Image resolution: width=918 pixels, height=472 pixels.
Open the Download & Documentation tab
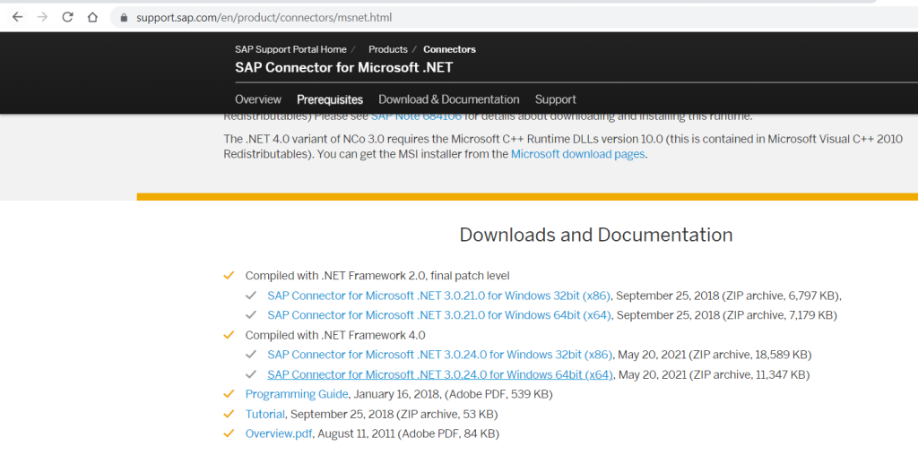point(448,99)
